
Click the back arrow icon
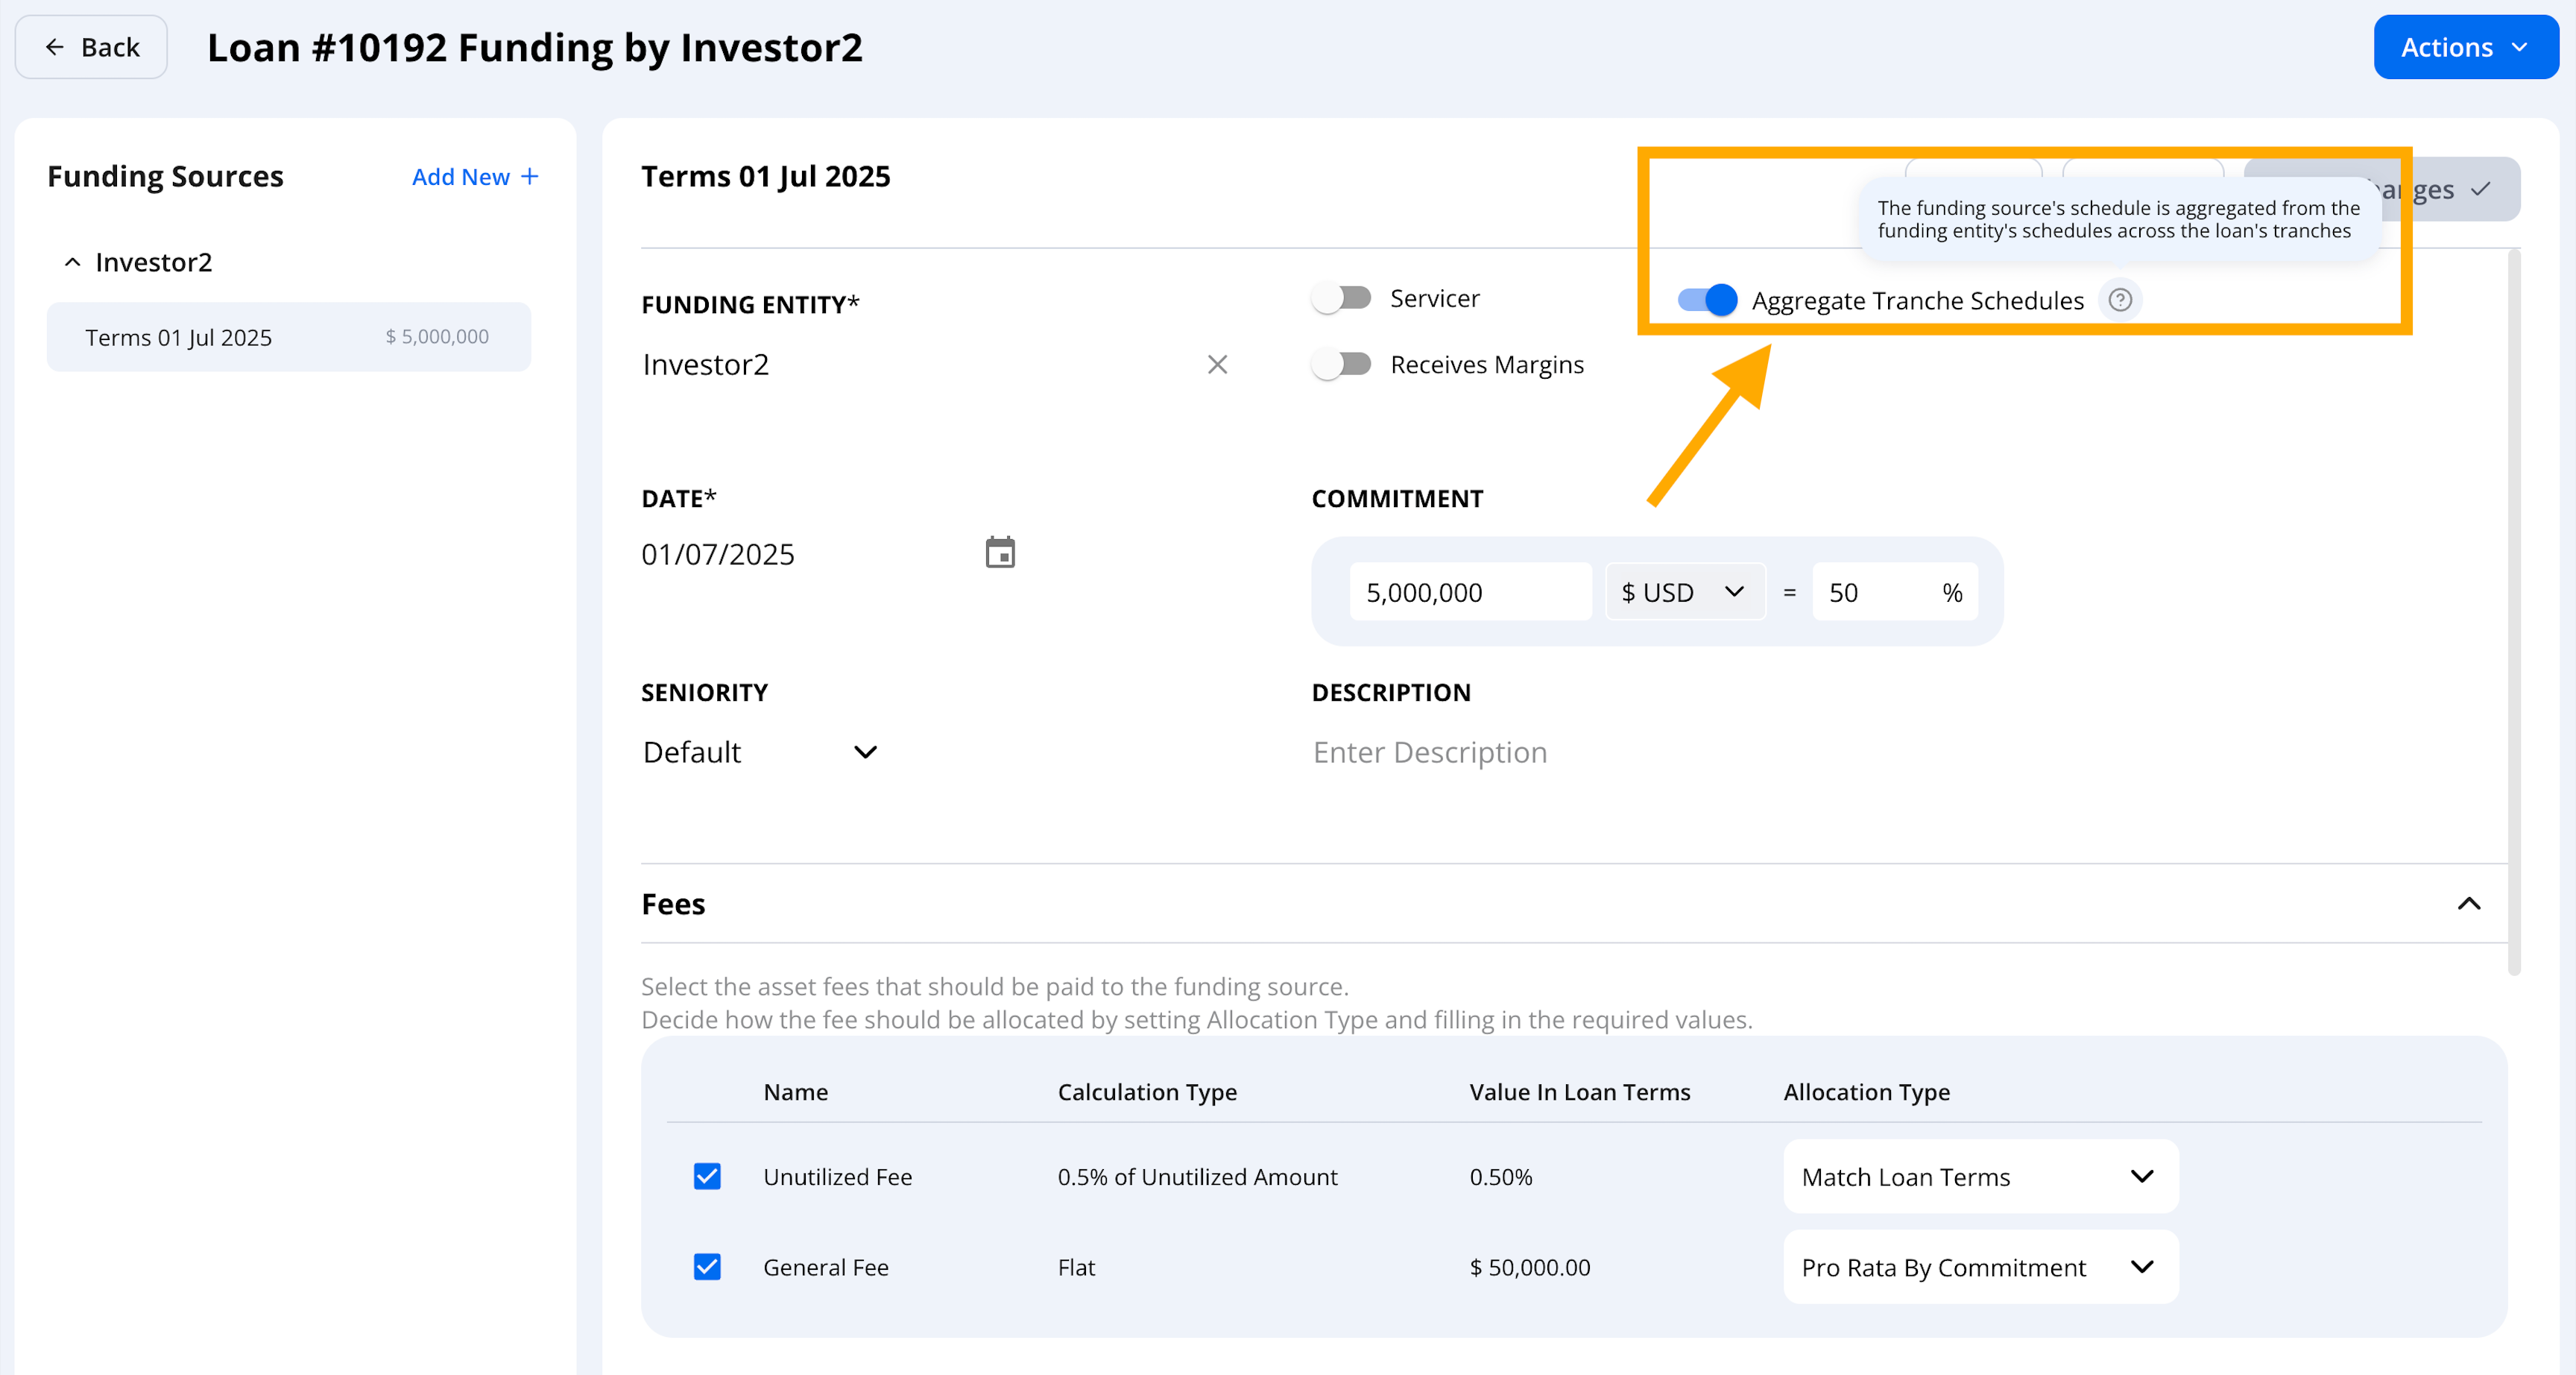(x=55, y=47)
